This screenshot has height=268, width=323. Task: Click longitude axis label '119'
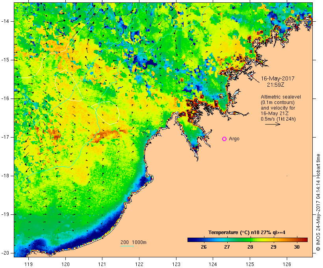coord(28,264)
